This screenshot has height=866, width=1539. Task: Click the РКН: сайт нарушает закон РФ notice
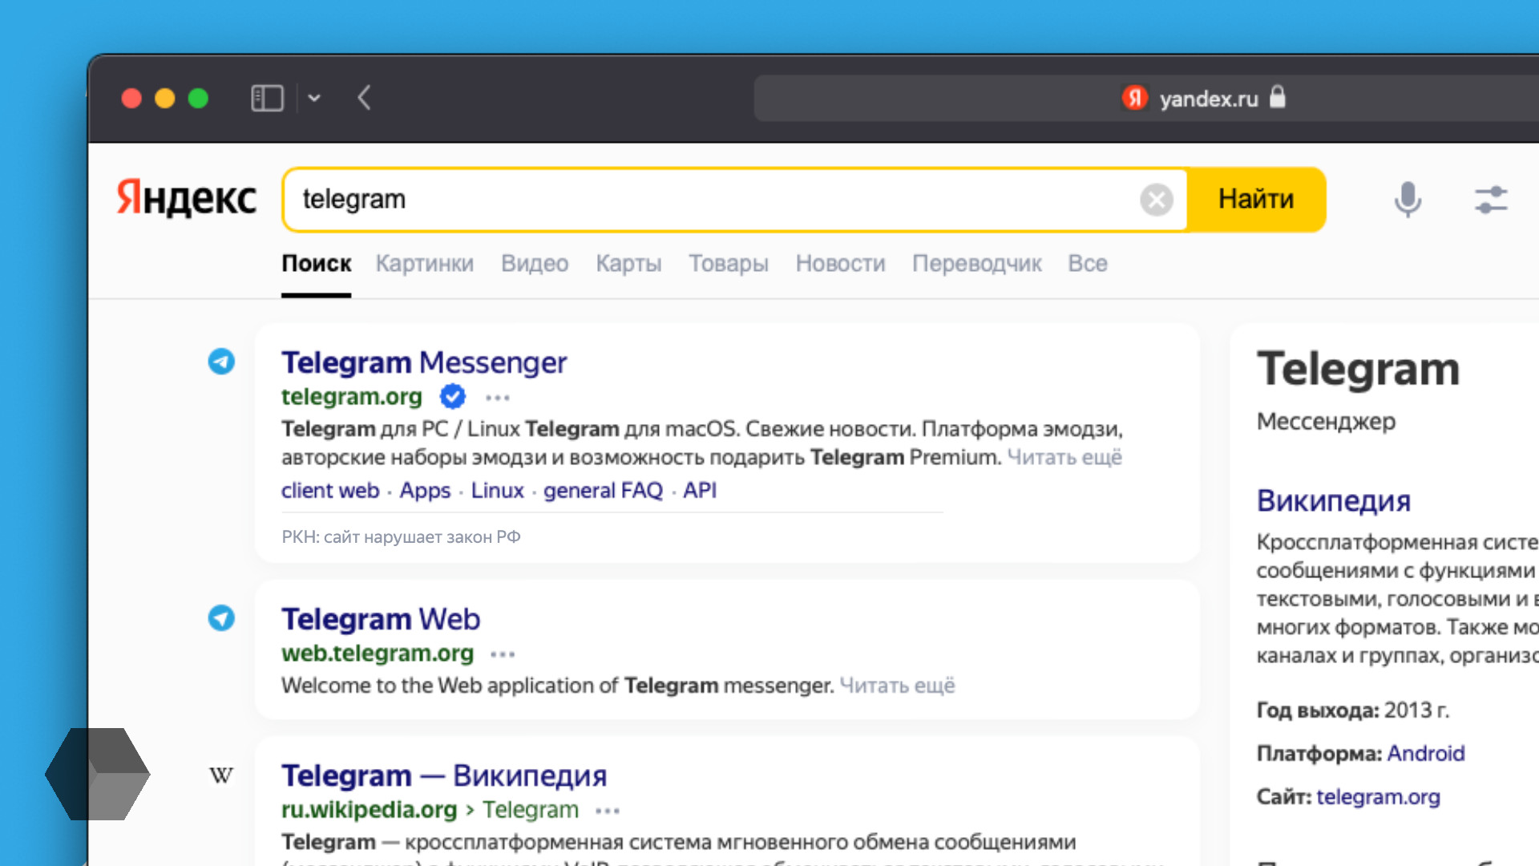click(x=401, y=536)
